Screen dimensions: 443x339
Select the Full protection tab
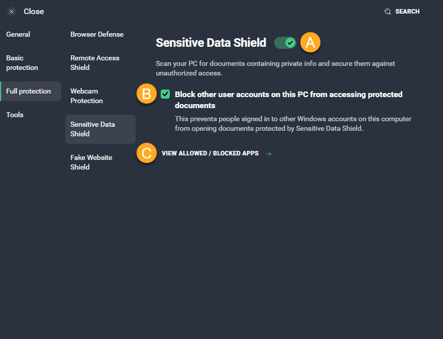[x=29, y=91]
